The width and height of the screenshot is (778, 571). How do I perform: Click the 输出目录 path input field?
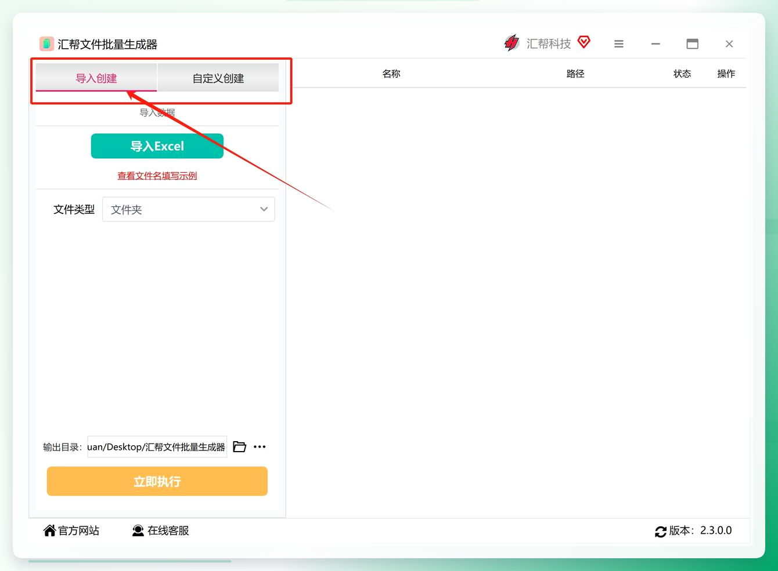point(157,447)
